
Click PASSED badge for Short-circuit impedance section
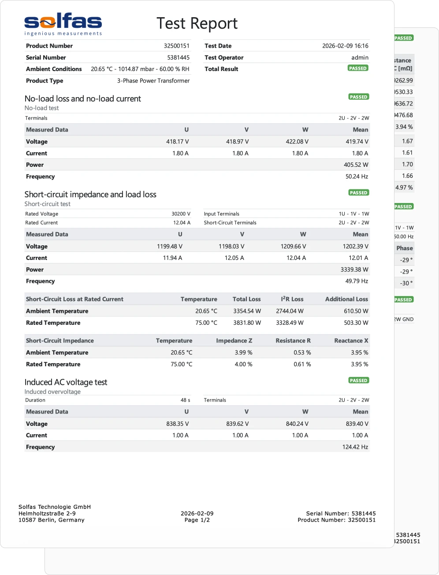point(358,193)
